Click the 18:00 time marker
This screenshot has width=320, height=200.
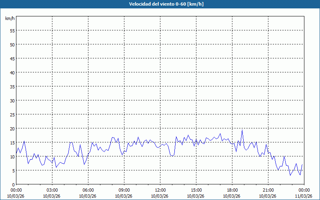point(232,190)
